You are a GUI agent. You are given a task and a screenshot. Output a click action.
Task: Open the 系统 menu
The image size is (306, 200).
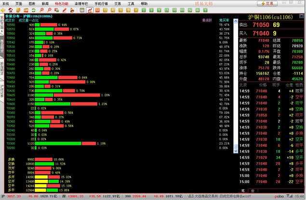click(x=6, y=3)
